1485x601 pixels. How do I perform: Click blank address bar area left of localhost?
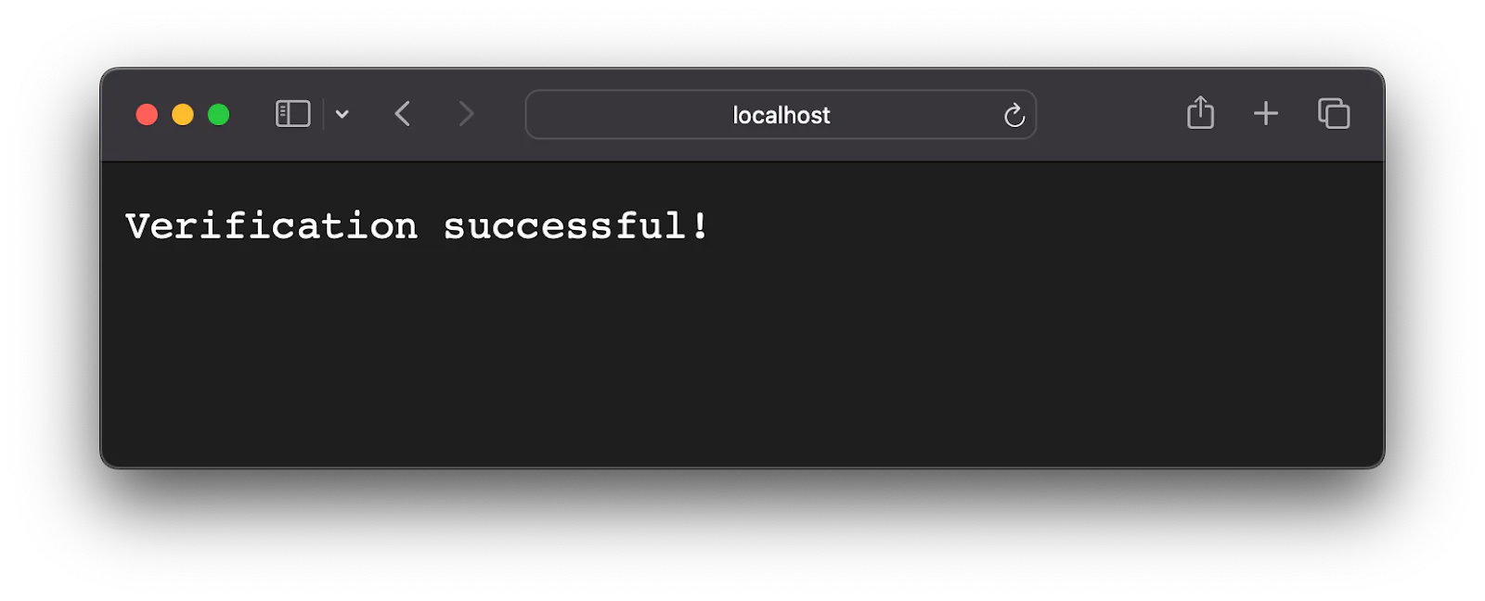click(631, 115)
